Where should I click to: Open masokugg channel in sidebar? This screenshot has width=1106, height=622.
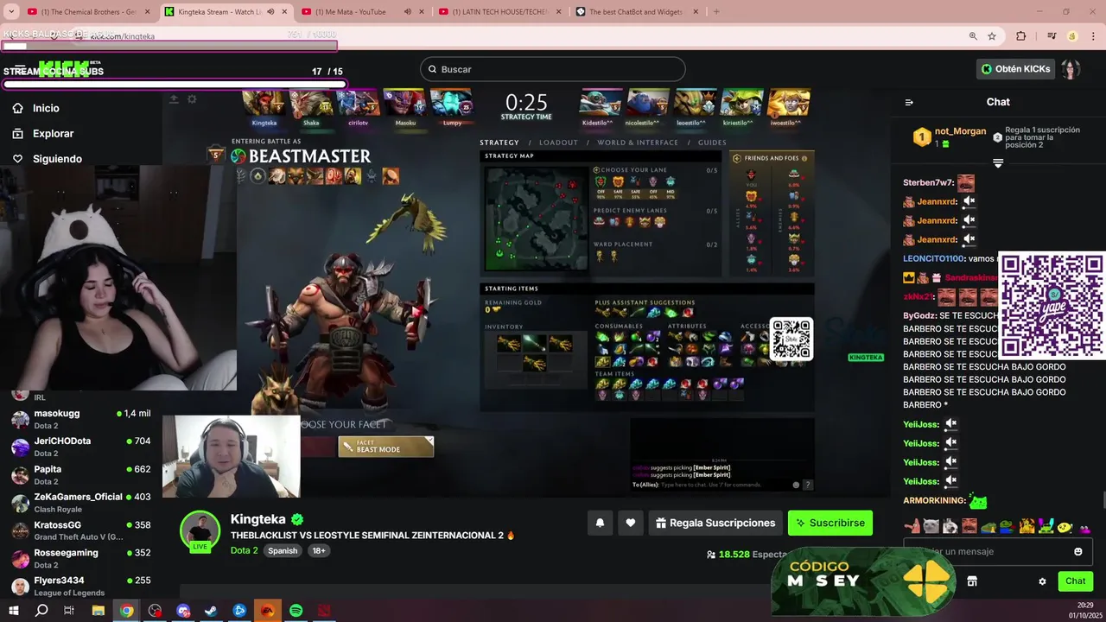pos(81,419)
